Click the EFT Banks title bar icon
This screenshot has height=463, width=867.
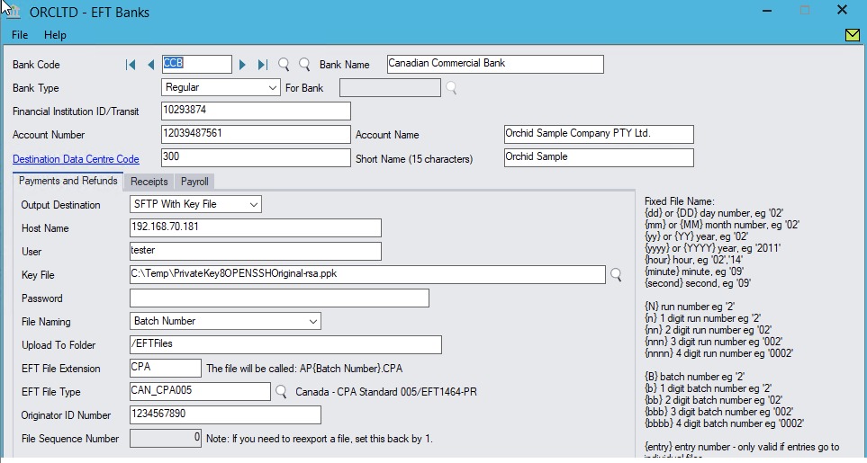click(x=13, y=11)
